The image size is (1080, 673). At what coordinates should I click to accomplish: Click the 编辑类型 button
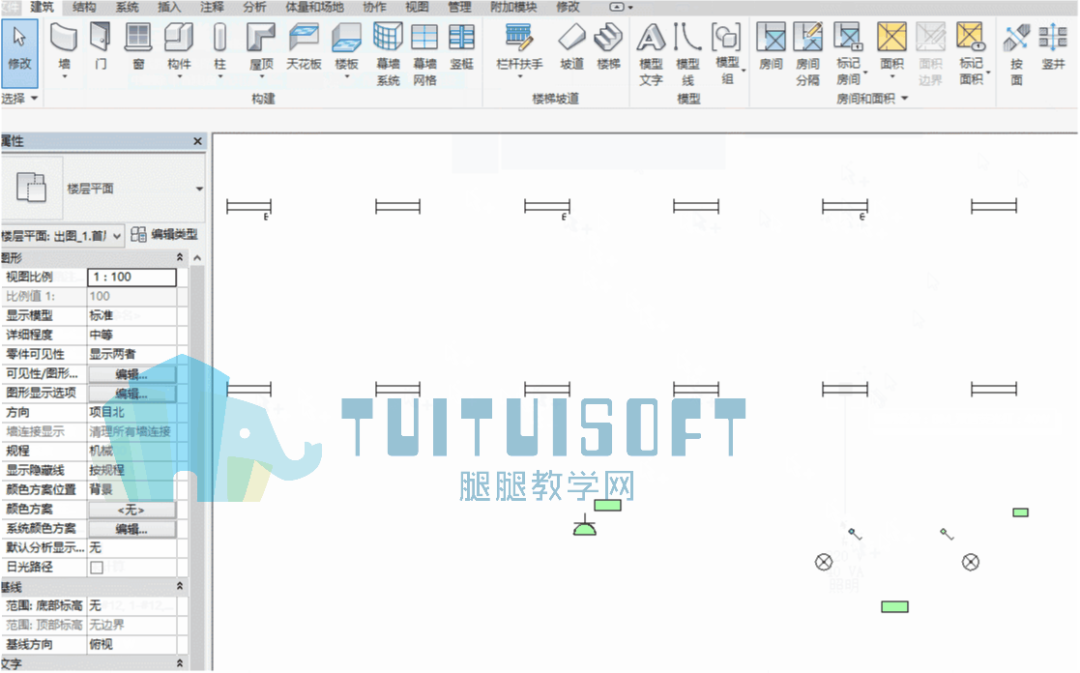click(x=164, y=235)
